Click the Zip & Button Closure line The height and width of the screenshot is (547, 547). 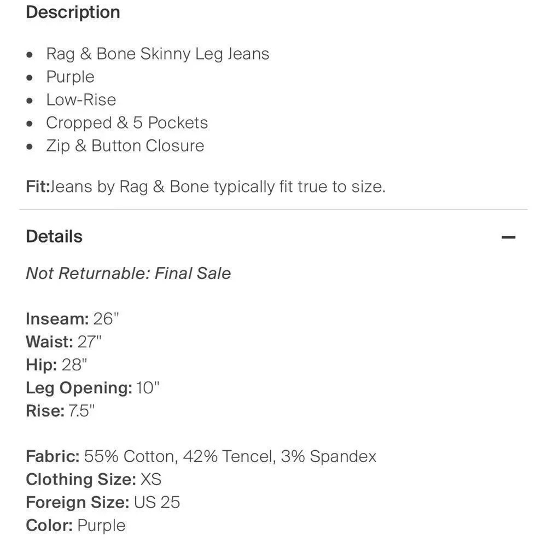(x=125, y=146)
